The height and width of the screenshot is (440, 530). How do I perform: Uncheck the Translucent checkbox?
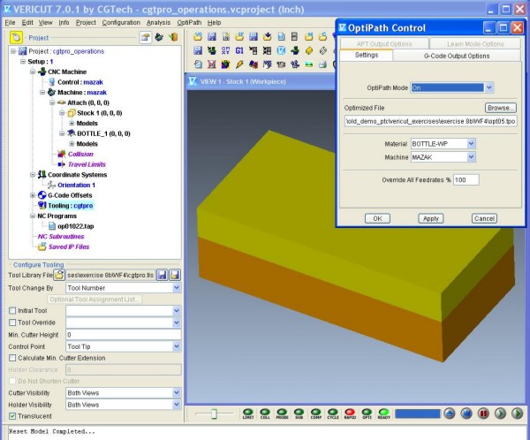pos(12,416)
